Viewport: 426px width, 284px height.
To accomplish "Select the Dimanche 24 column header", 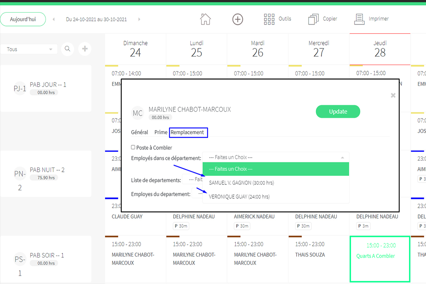I will click(135, 49).
